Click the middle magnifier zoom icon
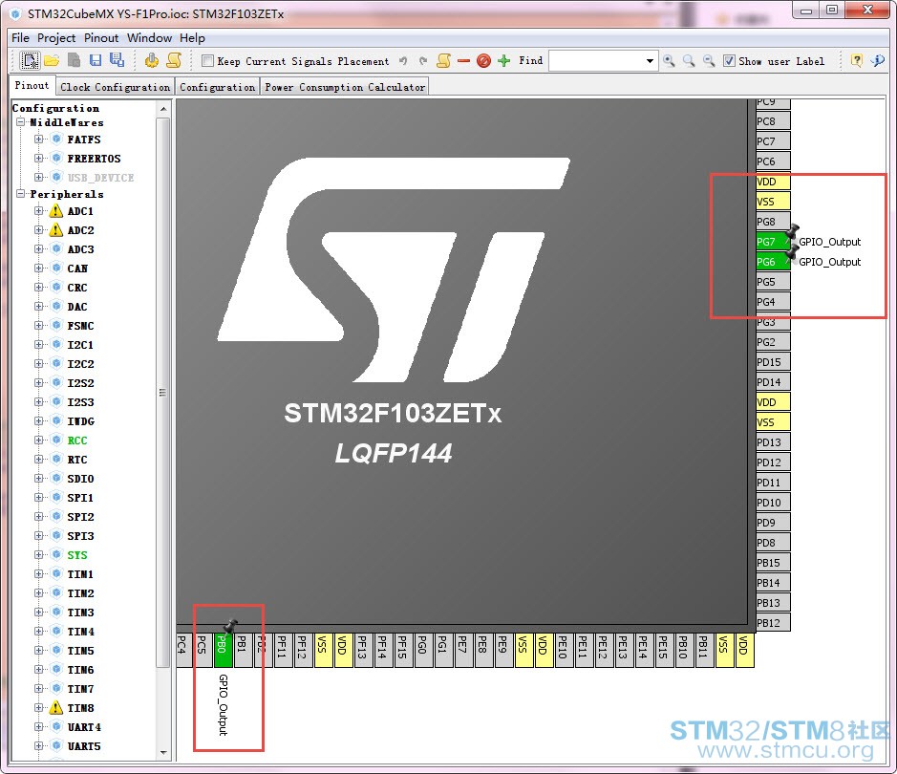This screenshot has width=897, height=774. click(689, 60)
